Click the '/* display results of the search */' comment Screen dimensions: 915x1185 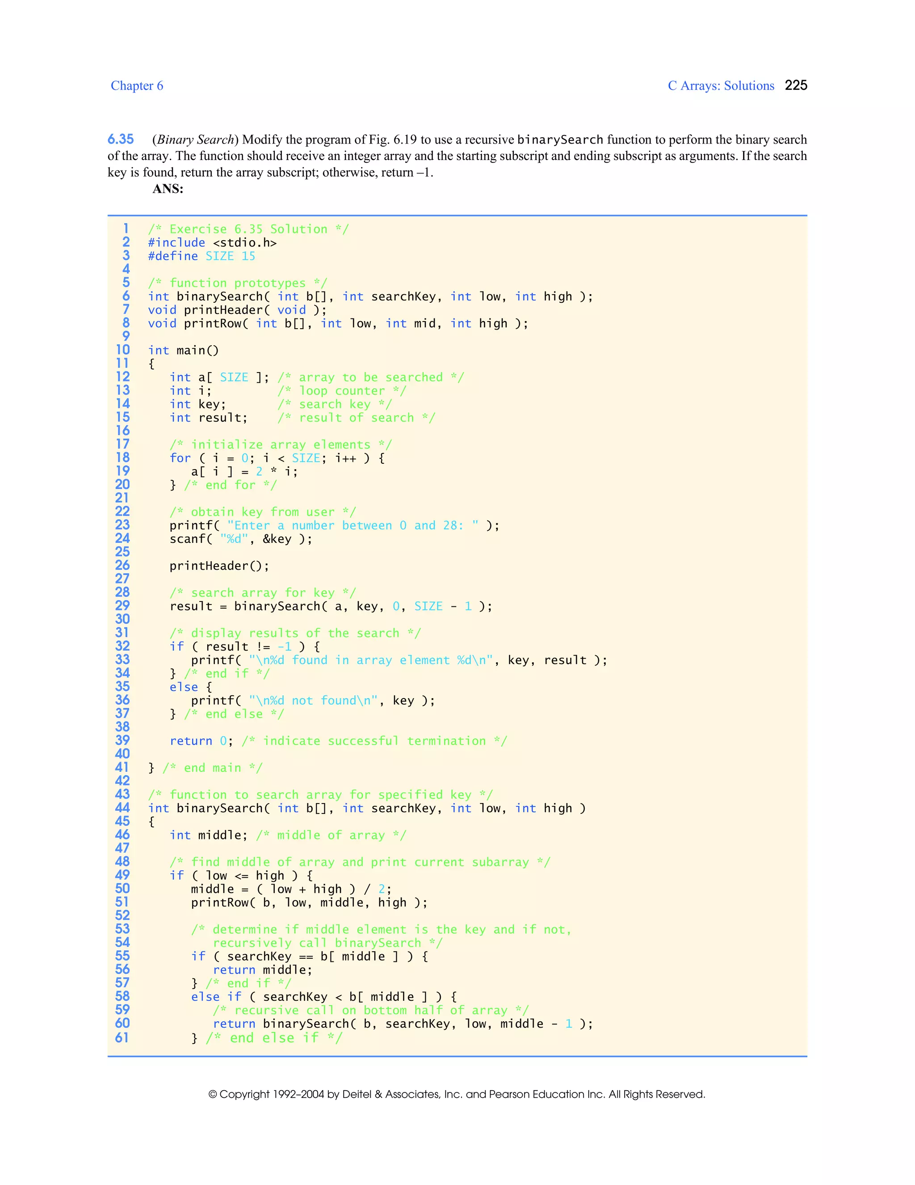(x=295, y=633)
